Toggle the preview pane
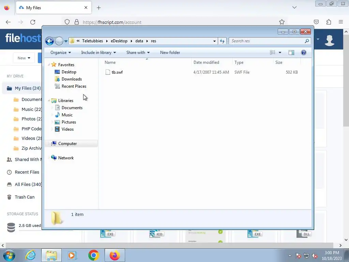 point(291,53)
